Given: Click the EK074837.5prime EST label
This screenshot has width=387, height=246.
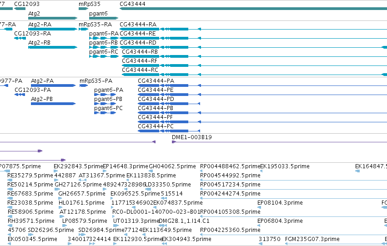Looking at the screenshot, I should 178,203.
